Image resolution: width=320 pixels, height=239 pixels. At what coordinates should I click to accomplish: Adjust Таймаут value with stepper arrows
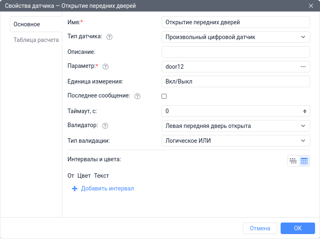point(305,111)
